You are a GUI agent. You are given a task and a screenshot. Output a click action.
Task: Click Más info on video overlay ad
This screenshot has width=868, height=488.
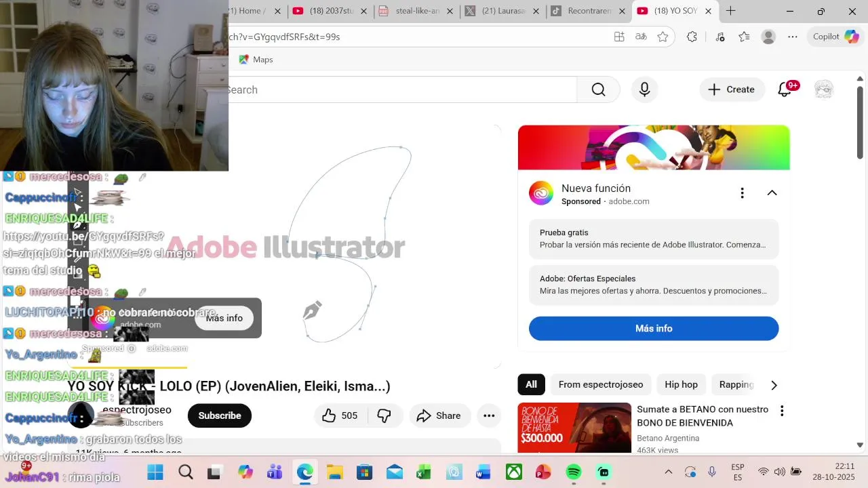click(x=224, y=318)
